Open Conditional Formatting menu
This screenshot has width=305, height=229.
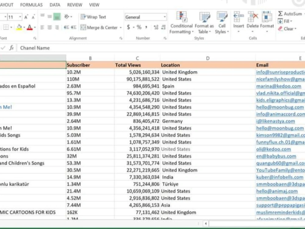(x=181, y=22)
